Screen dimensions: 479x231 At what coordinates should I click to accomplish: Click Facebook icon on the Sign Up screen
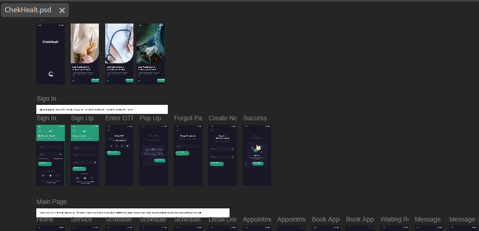pos(92,178)
